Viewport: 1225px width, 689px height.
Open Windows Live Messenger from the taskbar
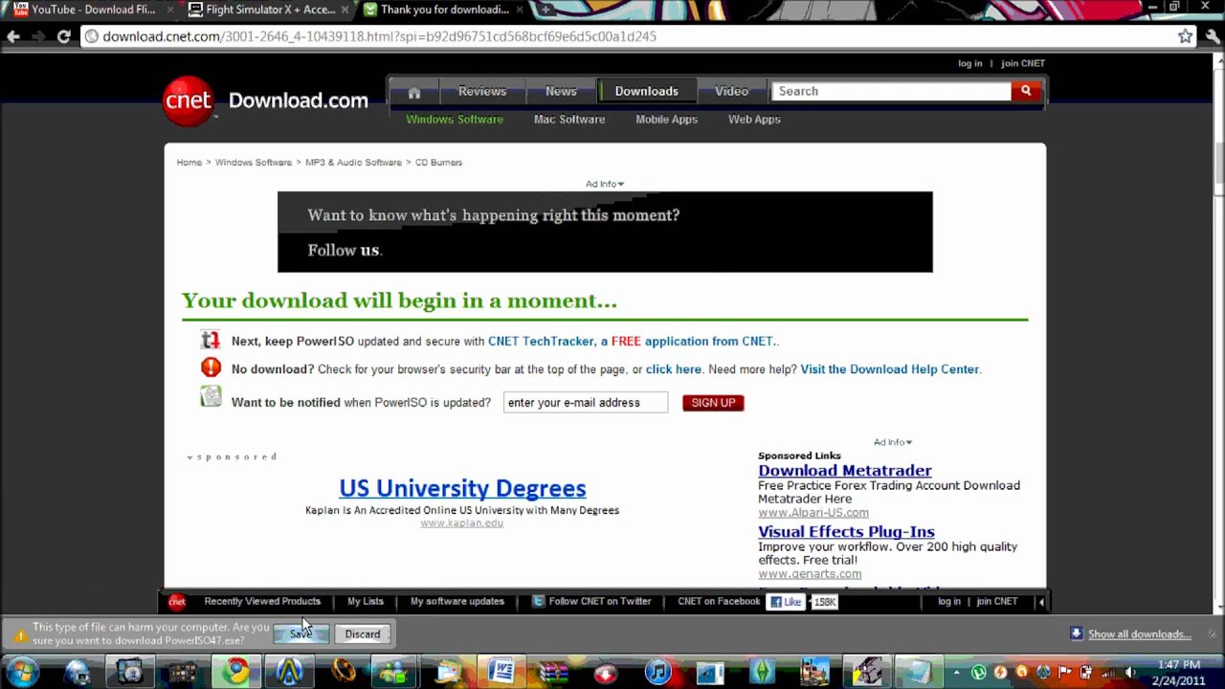[394, 672]
